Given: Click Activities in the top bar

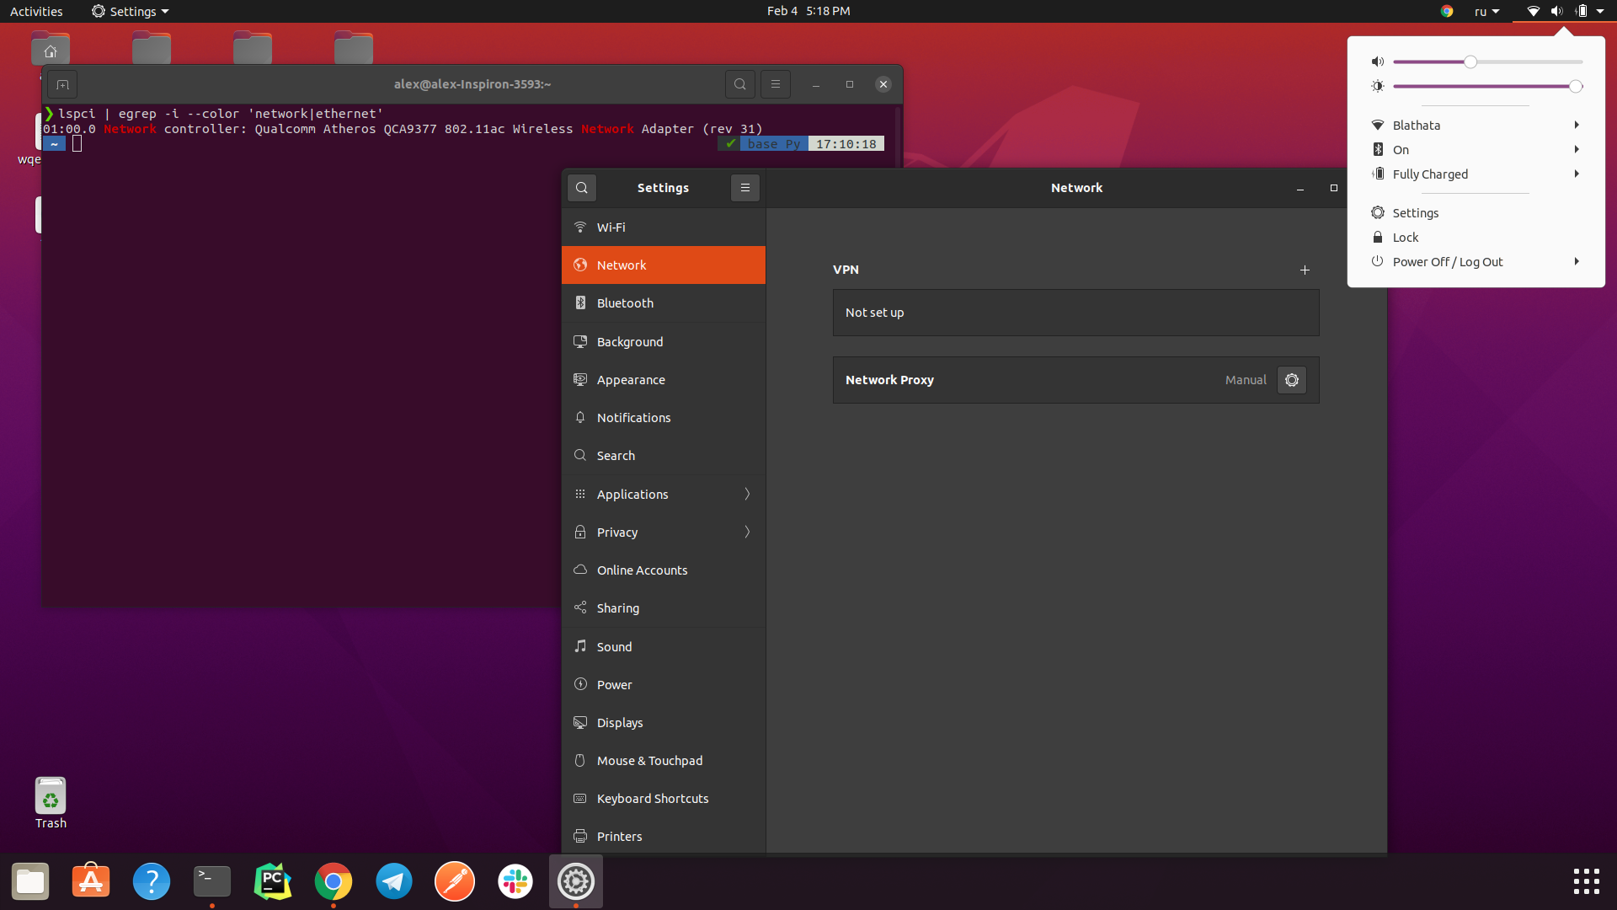Looking at the screenshot, I should click(36, 11).
